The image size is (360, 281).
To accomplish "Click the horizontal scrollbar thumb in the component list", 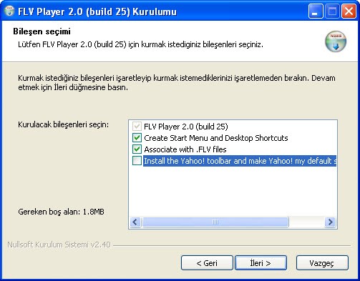I will tap(215, 222).
